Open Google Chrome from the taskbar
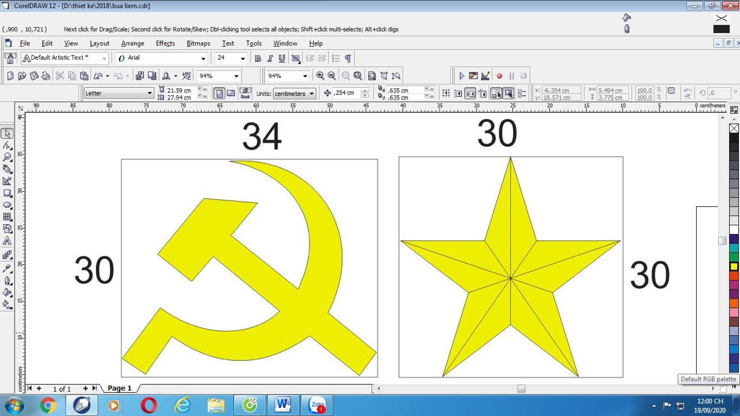 [x=48, y=406]
